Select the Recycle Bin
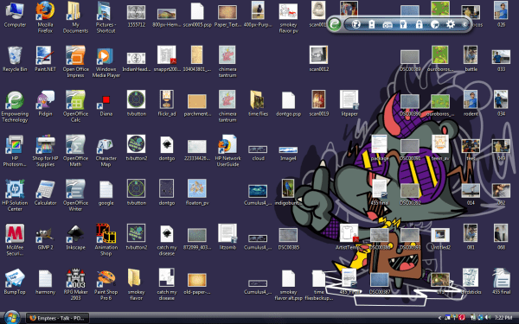 15,59
